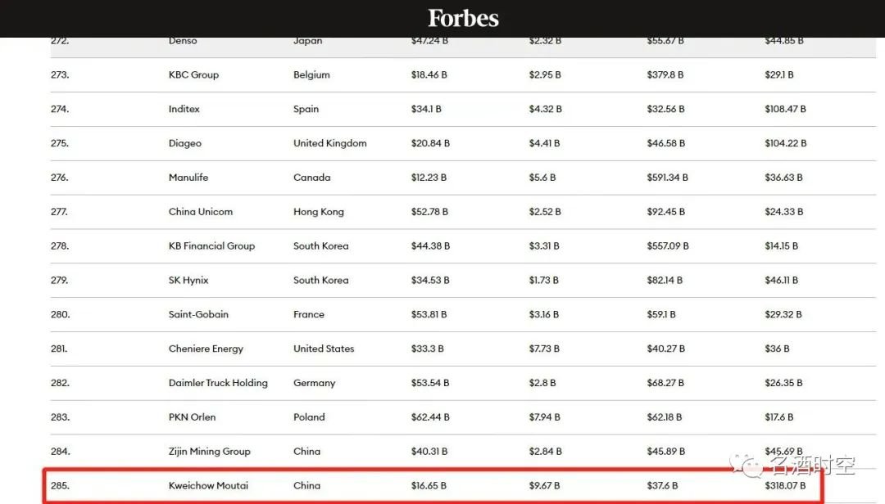This screenshot has height=504, width=885.
Task: Select the $52.78 B value for China Unicom
Action: pyautogui.click(x=429, y=212)
